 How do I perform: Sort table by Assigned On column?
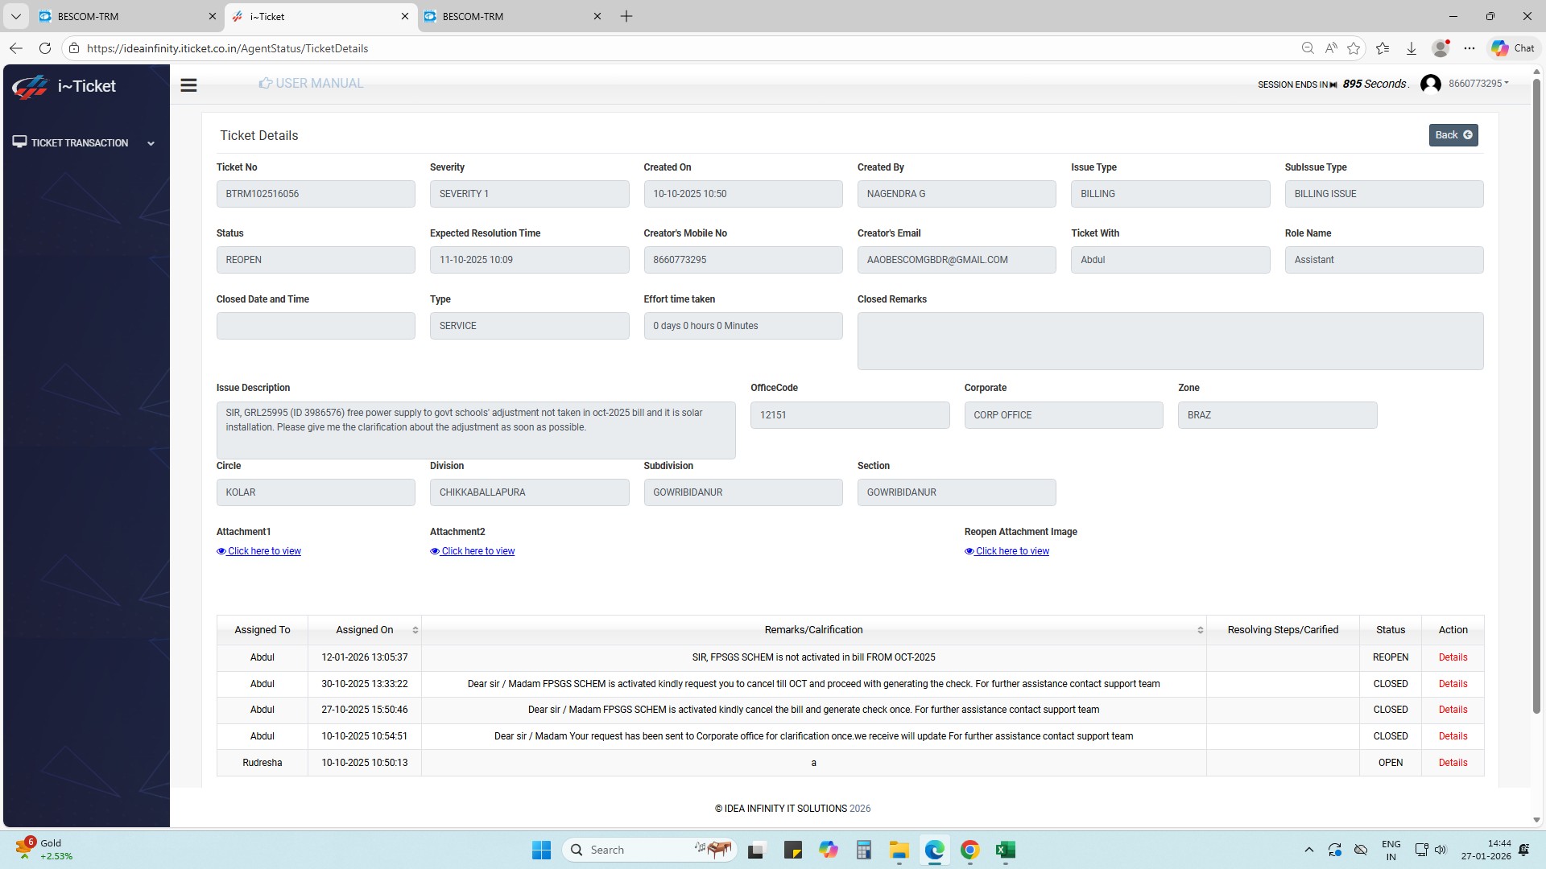365,630
